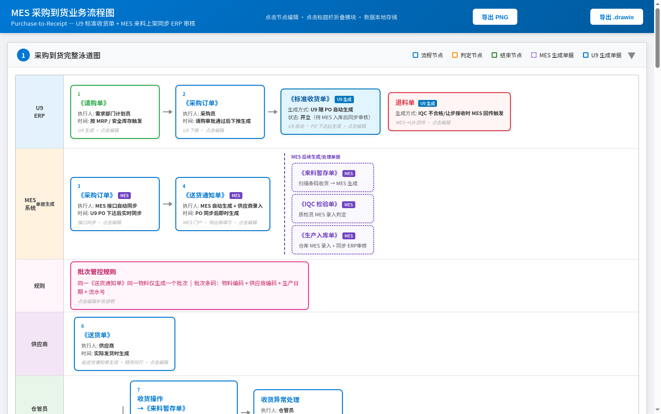Edit the MES 《采购订单》 node 3
This screenshot has width=661, height=414.
(x=115, y=204)
